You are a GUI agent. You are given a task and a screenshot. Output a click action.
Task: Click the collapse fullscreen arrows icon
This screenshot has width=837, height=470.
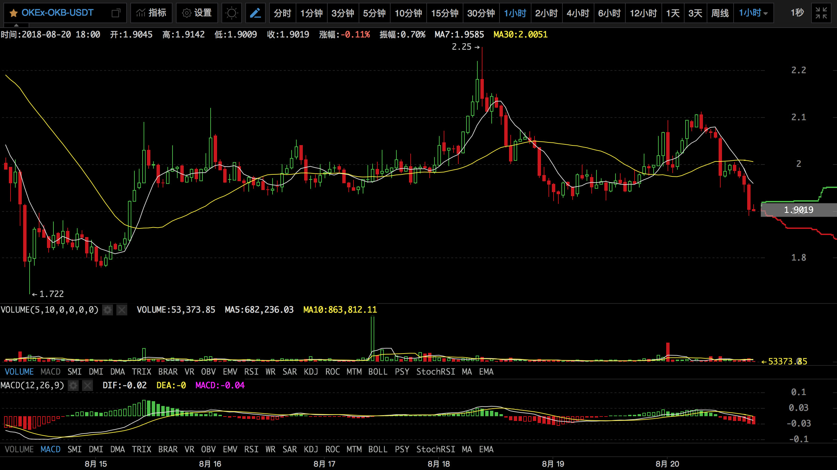(x=821, y=13)
